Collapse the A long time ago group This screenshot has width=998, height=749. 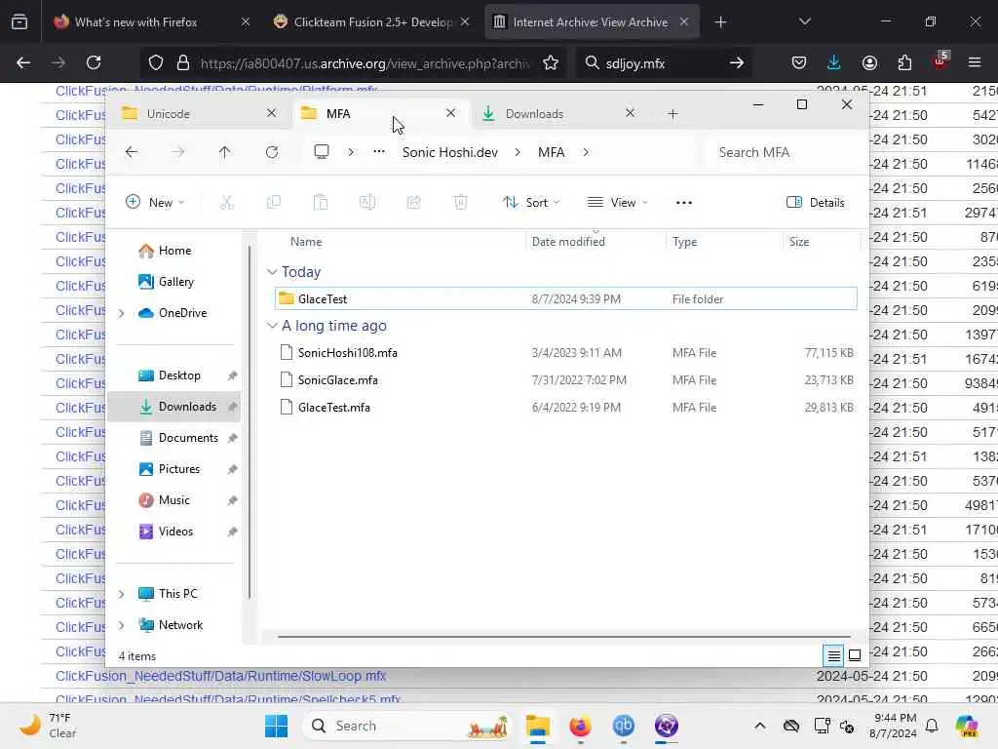pos(273,326)
